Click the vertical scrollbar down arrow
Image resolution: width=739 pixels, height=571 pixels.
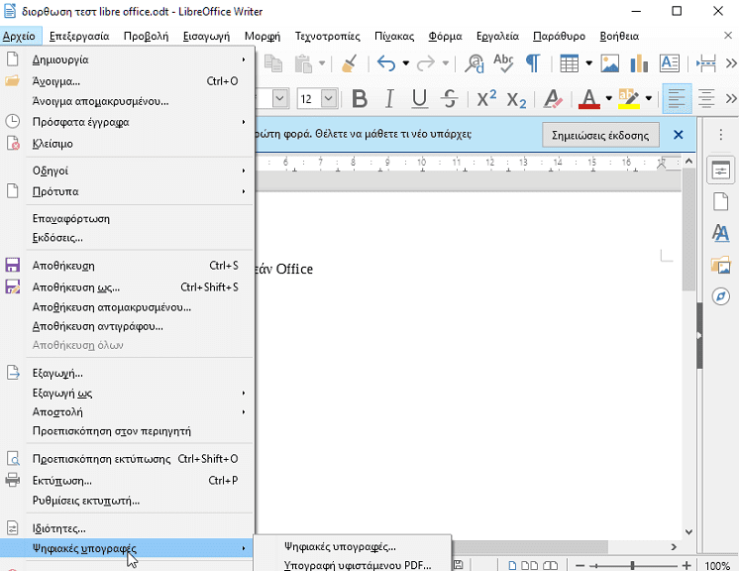(x=688, y=532)
